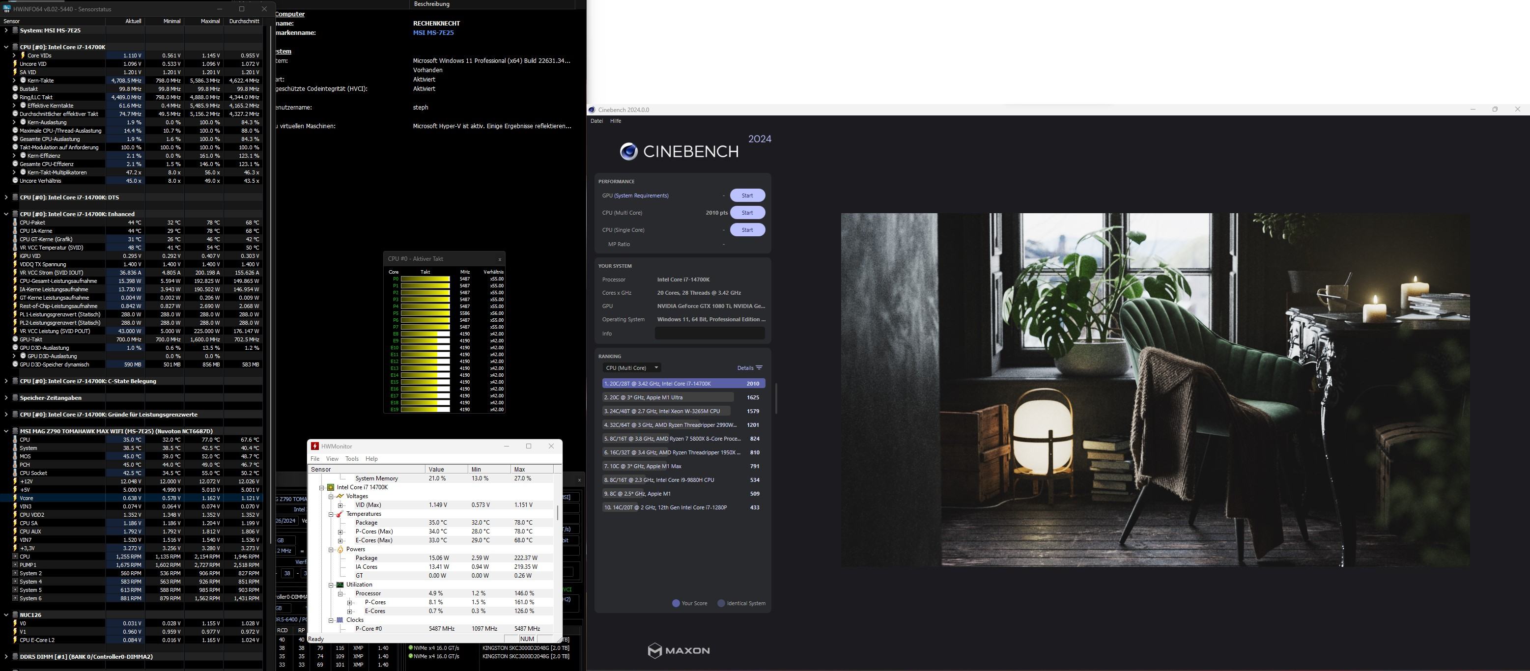This screenshot has width=1530, height=671.
Task: Select the CPU-Paket temperature row icon
Action: tap(15, 223)
